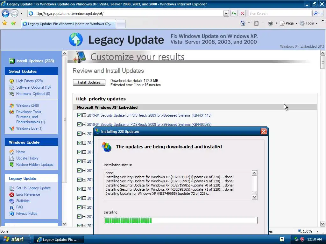Open Windows Live (1) category
Image resolution: width=326 pixels, height=244 pixels.
pyautogui.click(x=29, y=128)
